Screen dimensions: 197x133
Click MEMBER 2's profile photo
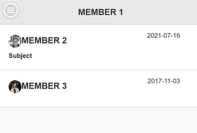click(15, 41)
